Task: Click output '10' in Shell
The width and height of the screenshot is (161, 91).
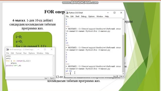Action: click(x=67, y=43)
